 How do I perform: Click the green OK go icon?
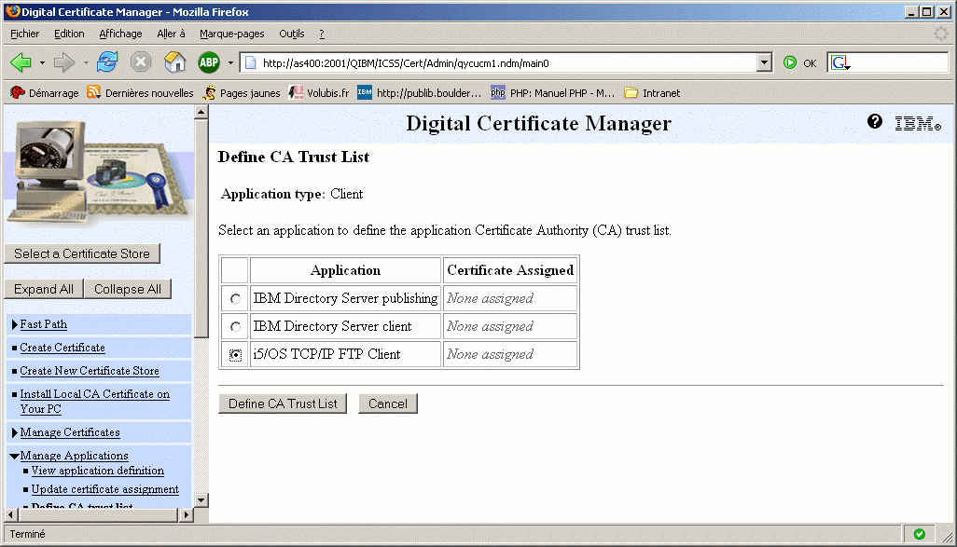pos(790,62)
